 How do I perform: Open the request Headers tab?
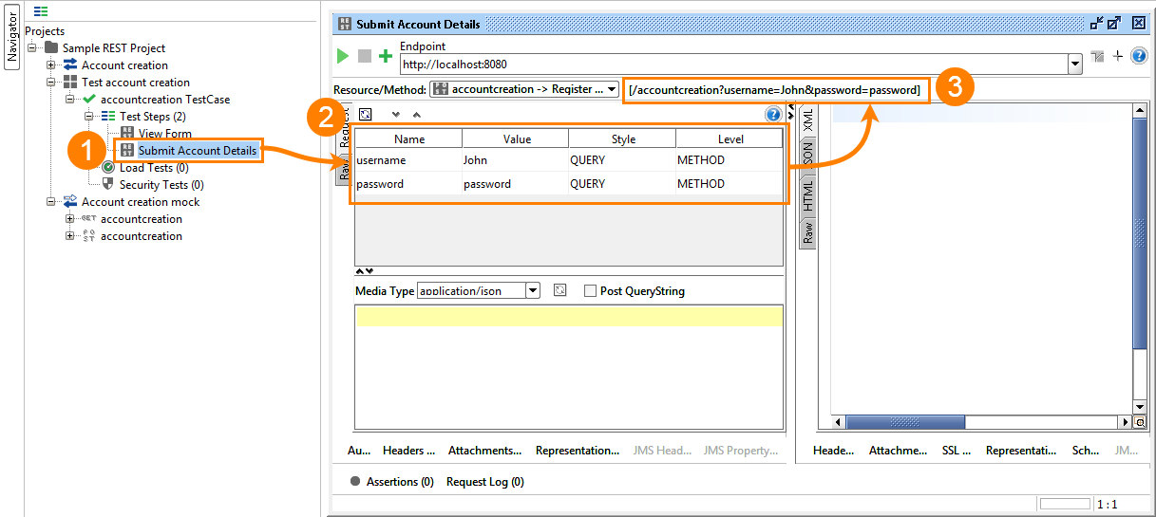click(409, 451)
